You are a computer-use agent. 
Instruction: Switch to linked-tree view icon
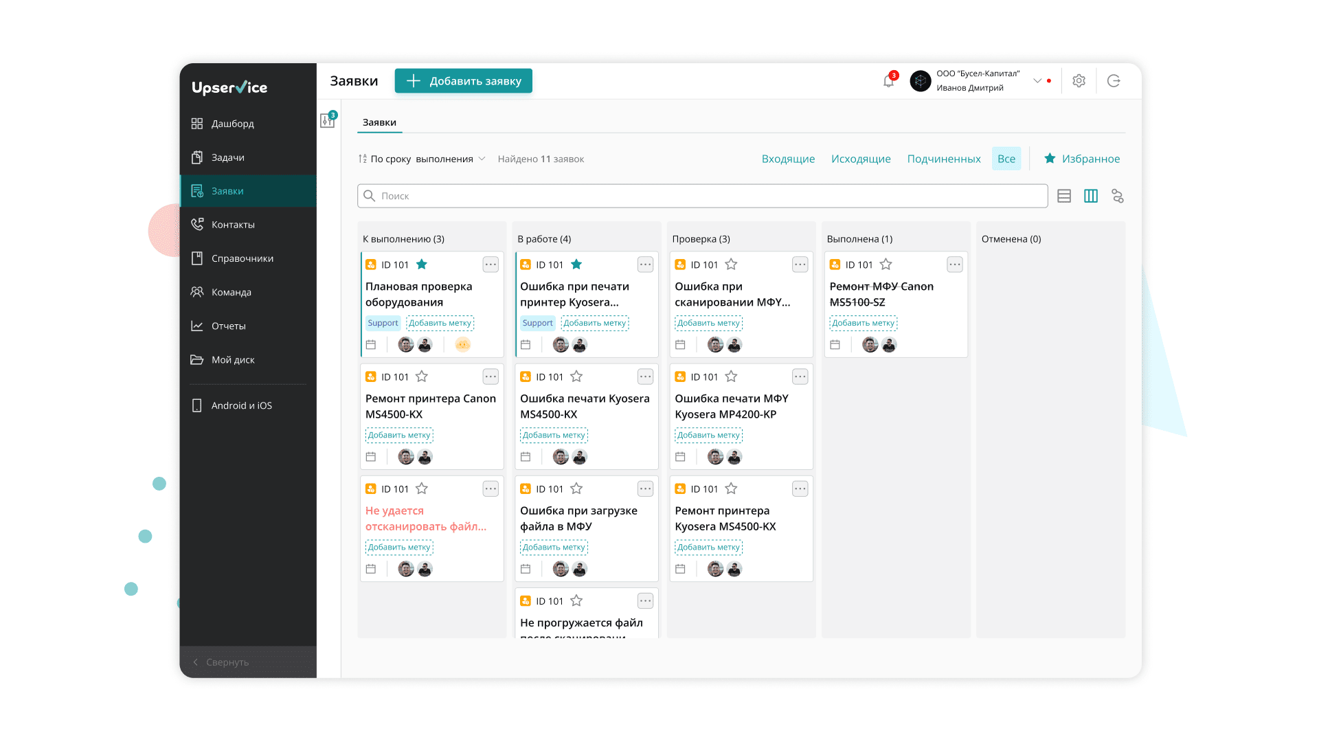[x=1118, y=196]
